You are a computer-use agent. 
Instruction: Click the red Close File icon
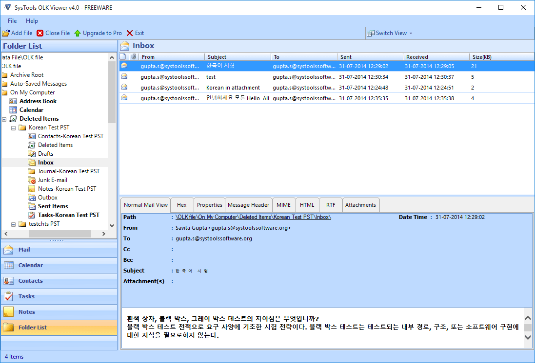click(x=40, y=33)
